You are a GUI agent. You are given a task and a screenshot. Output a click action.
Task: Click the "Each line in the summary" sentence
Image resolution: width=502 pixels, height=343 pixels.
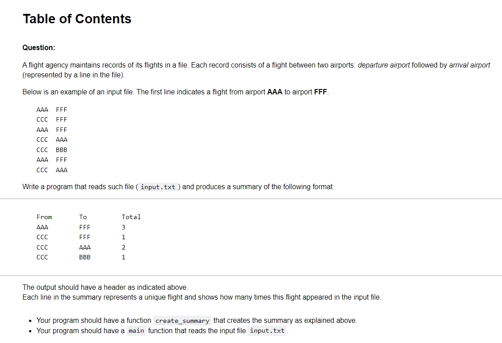point(202,297)
